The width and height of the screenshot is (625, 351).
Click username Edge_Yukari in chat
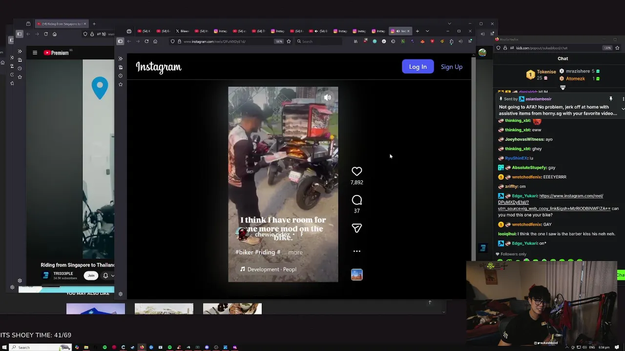point(524,196)
